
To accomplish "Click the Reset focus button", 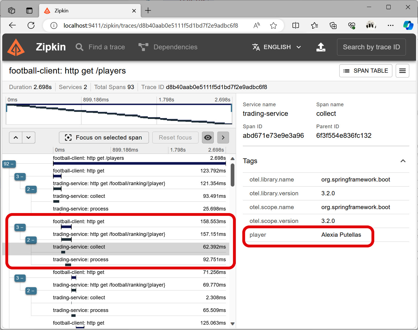I will point(175,138).
